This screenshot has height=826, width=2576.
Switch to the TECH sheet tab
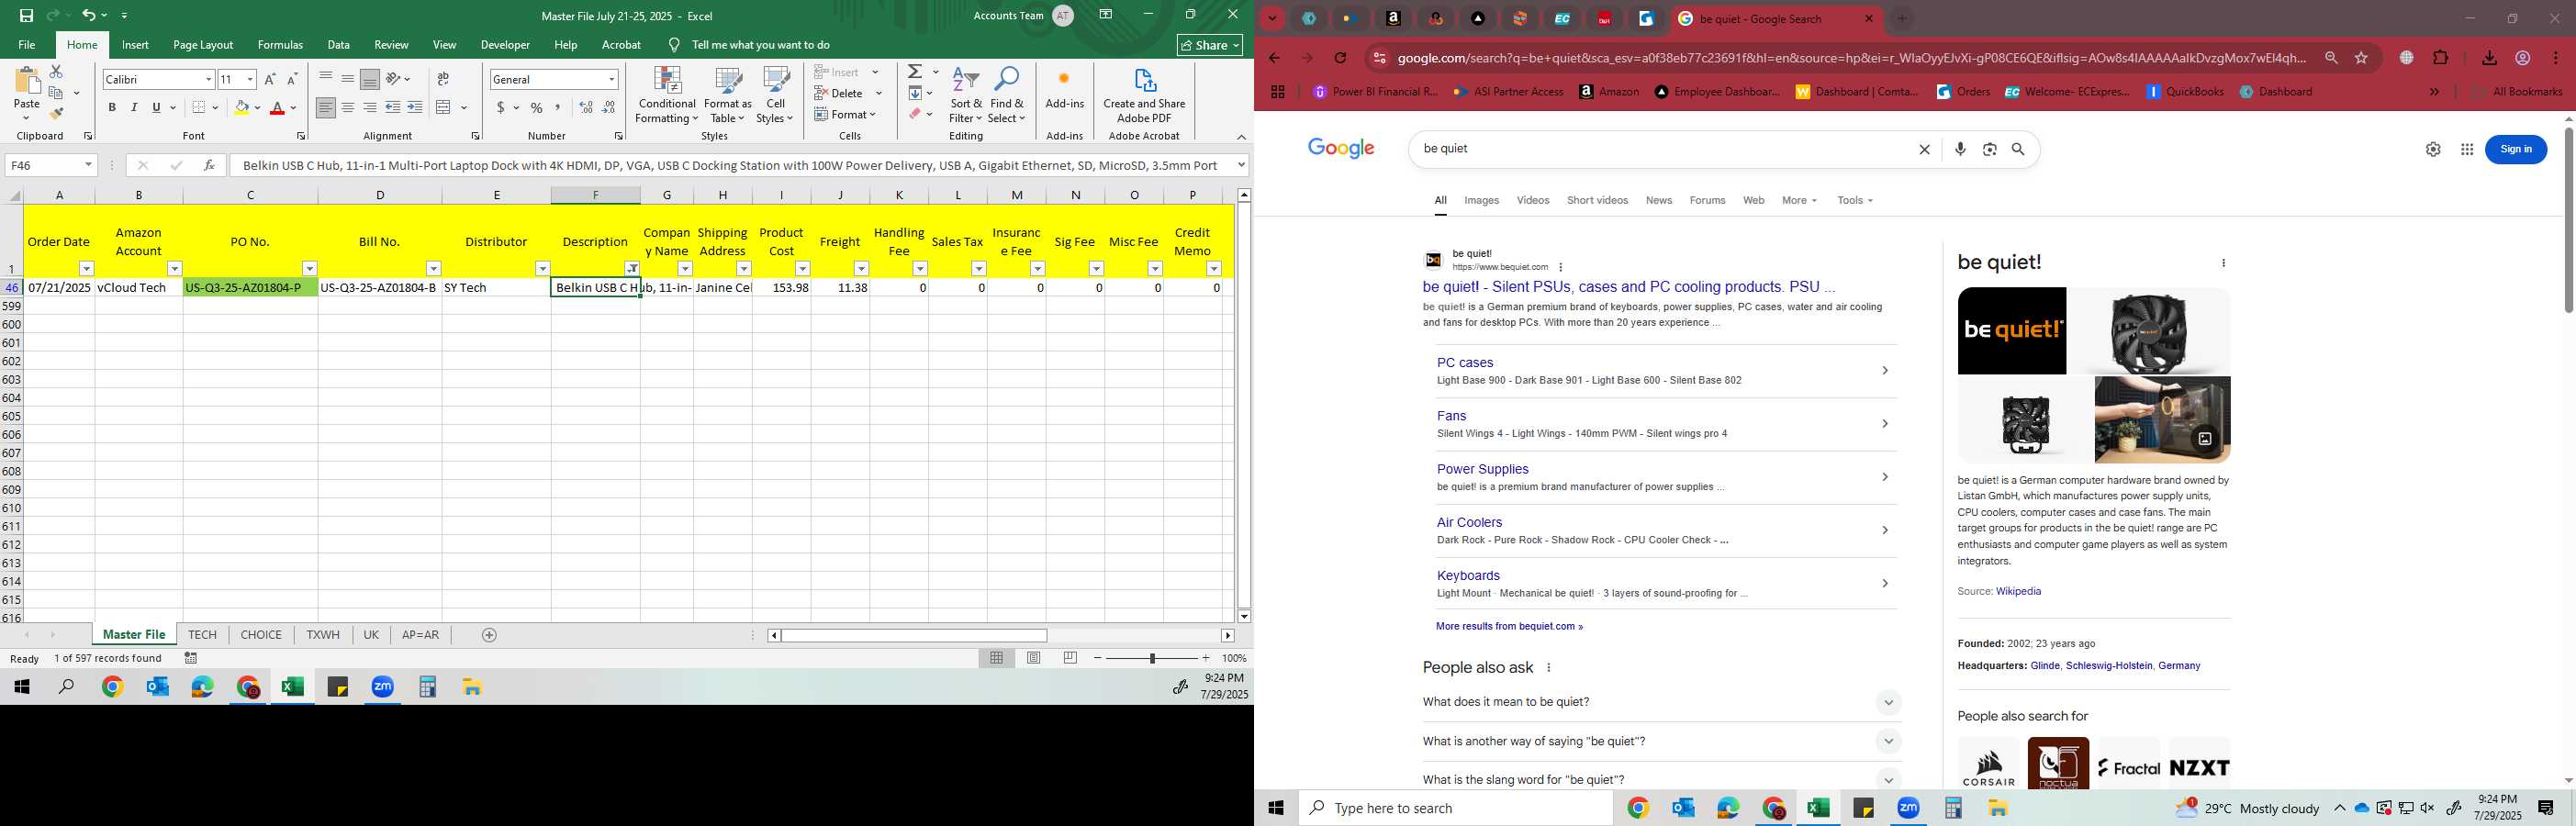pyautogui.click(x=202, y=635)
